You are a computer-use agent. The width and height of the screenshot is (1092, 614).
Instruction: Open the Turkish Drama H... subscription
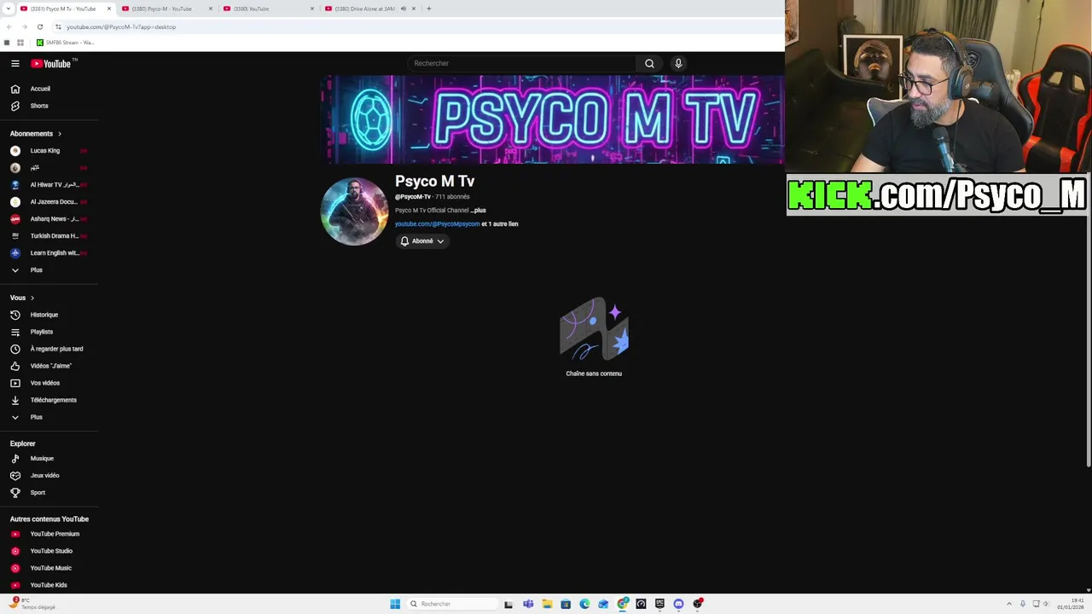(x=49, y=236)
